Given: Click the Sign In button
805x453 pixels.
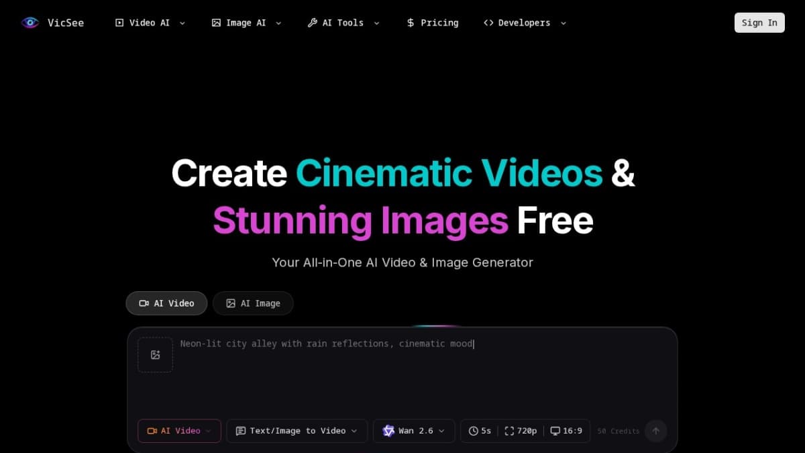Looking at the screenshot, I should tap(759, 23).
